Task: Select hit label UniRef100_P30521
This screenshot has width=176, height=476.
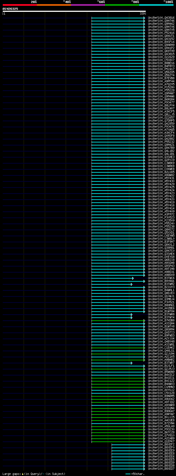Action: (161, 302)
